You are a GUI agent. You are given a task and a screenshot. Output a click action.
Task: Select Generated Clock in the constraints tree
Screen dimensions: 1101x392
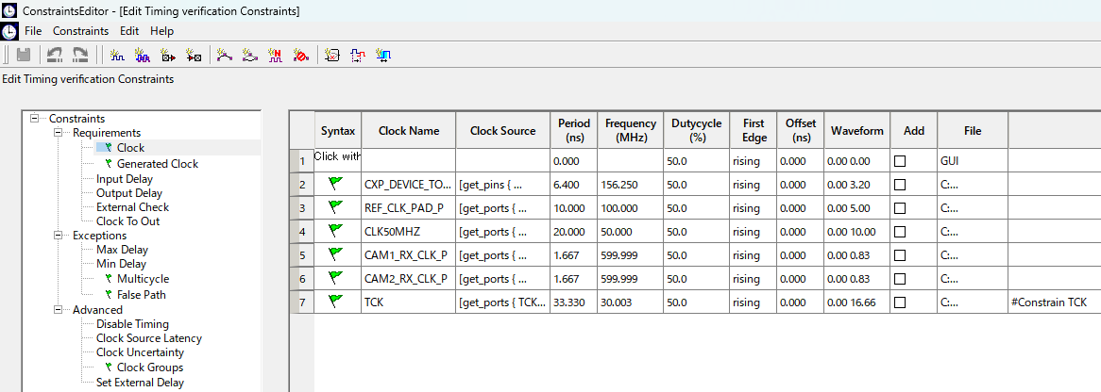point(157,164)
